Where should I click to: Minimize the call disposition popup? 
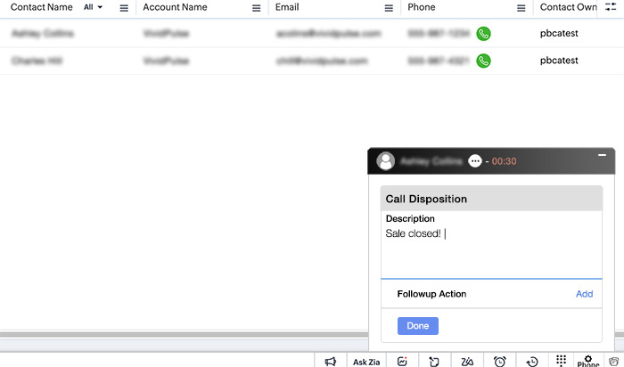click(x=602, y=155)
